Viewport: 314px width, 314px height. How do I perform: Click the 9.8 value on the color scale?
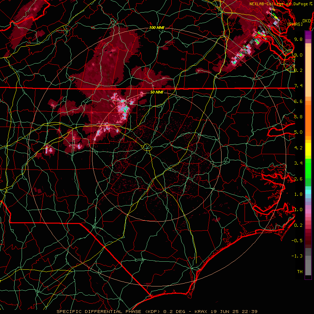[298, 39]
